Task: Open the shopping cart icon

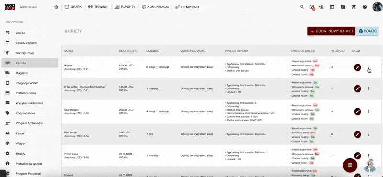Action: click(354, 7)
